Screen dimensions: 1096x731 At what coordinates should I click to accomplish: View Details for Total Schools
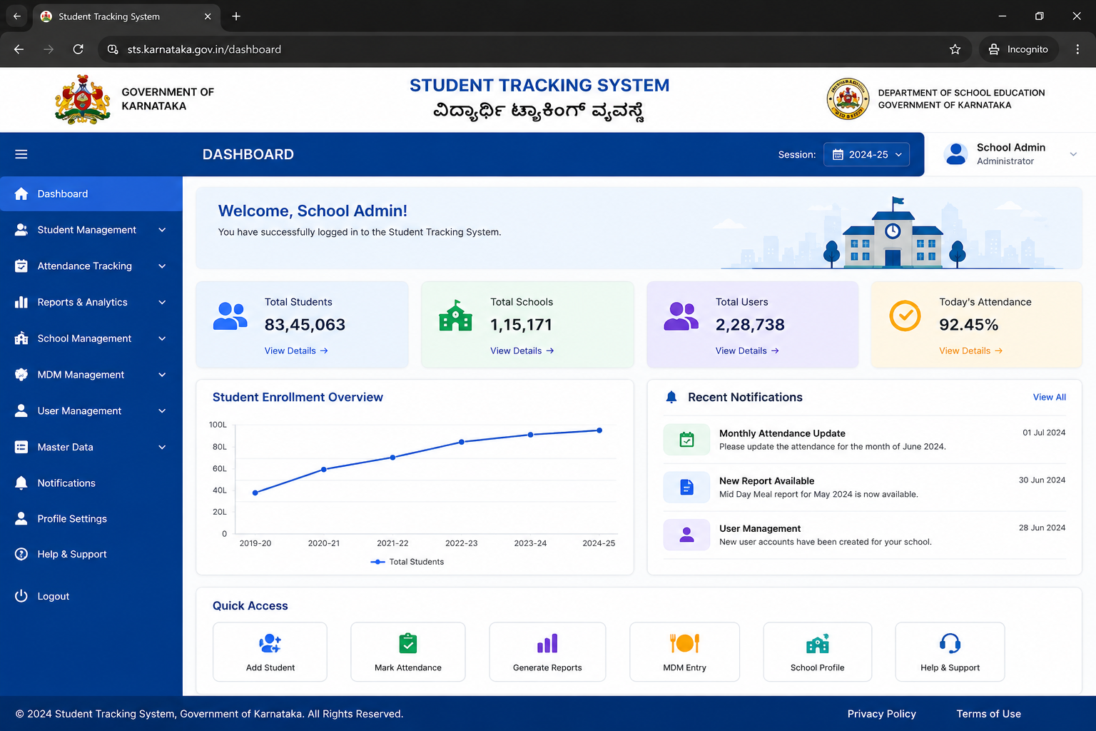coord(522,351)
